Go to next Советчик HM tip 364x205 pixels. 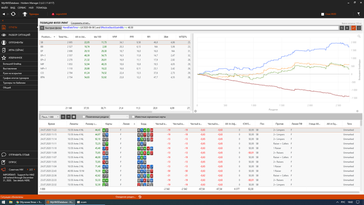pos(34,170)
